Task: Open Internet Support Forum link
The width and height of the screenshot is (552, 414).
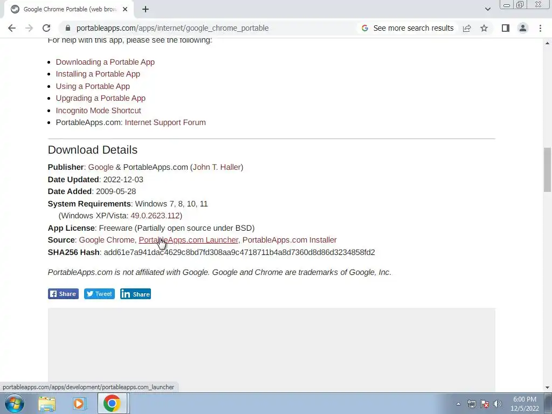Action: coord(165,122)
